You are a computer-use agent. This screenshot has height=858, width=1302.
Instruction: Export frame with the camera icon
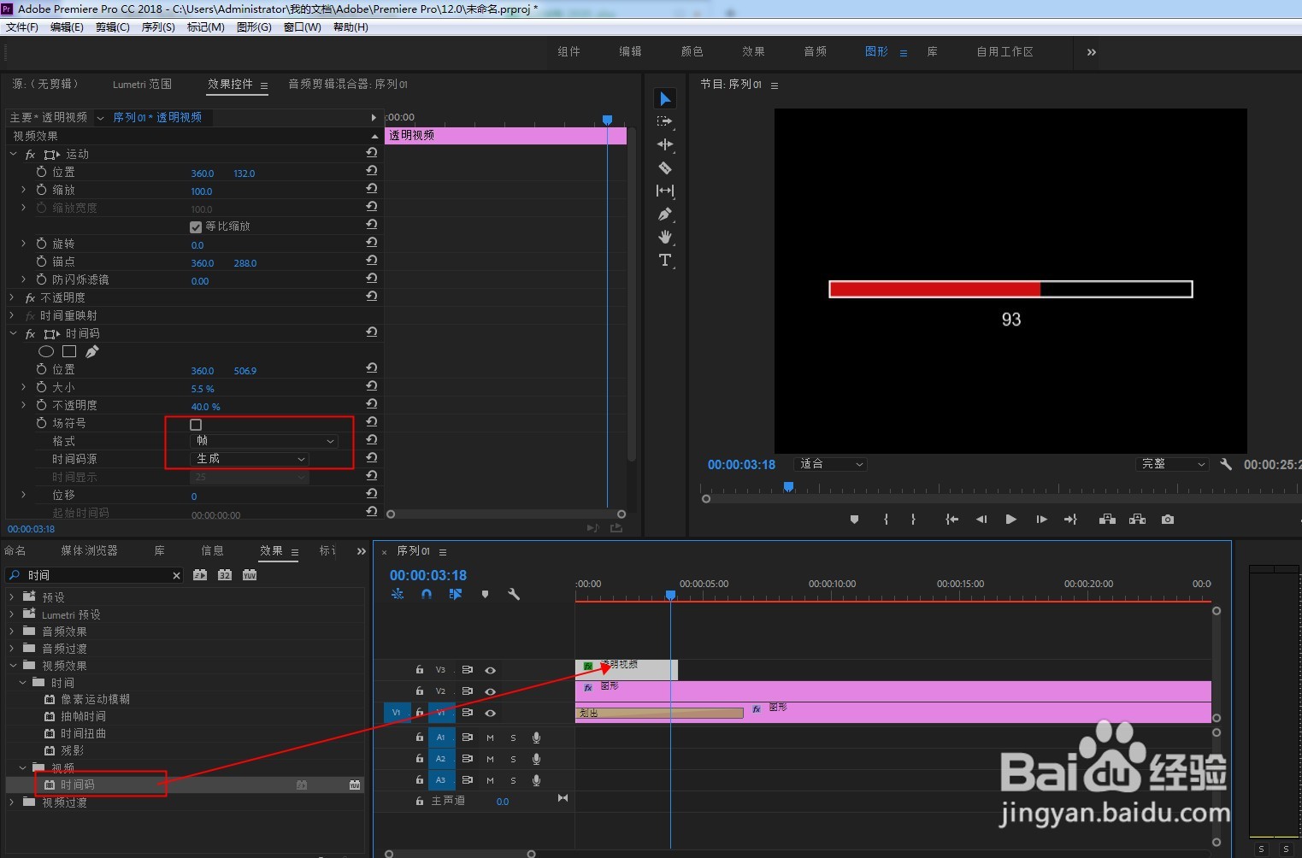(x=1168, y=520)
